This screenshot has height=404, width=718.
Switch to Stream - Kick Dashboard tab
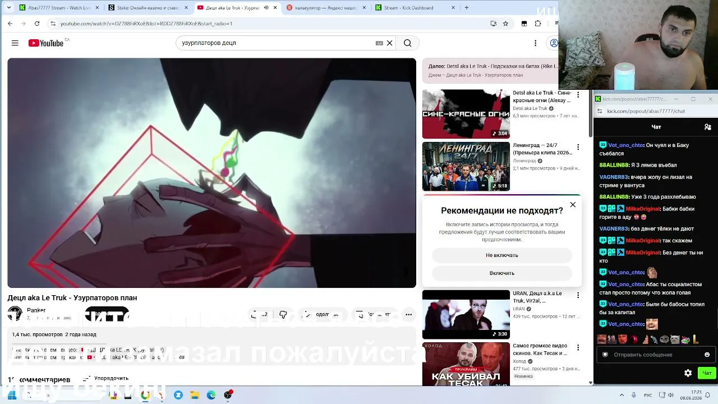(x=414, y=8)
